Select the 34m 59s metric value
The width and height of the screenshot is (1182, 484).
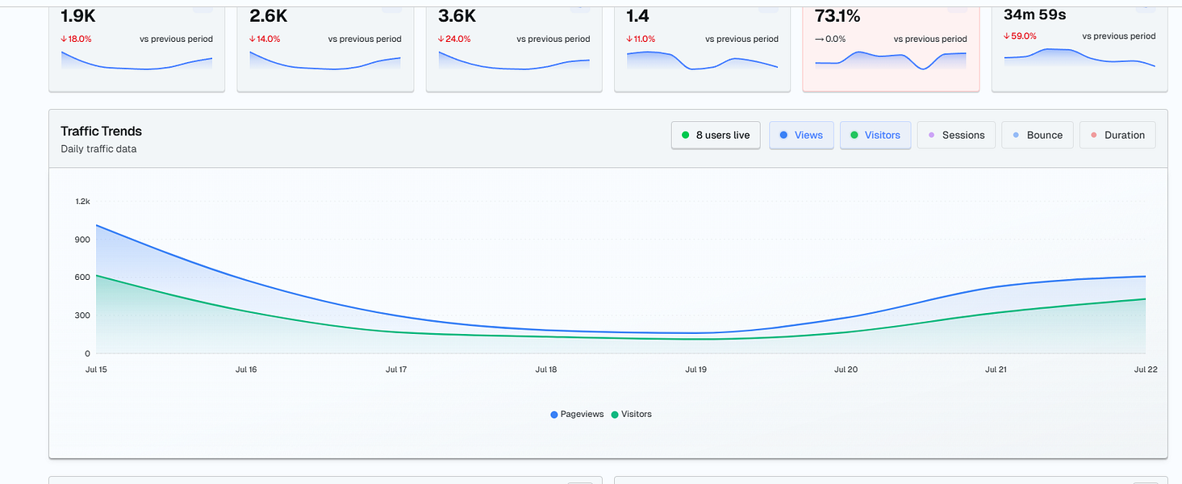pos(1035,15)
